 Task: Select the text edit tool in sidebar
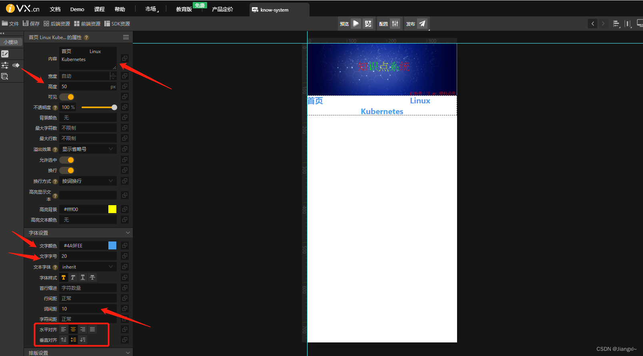pos(5,54)
